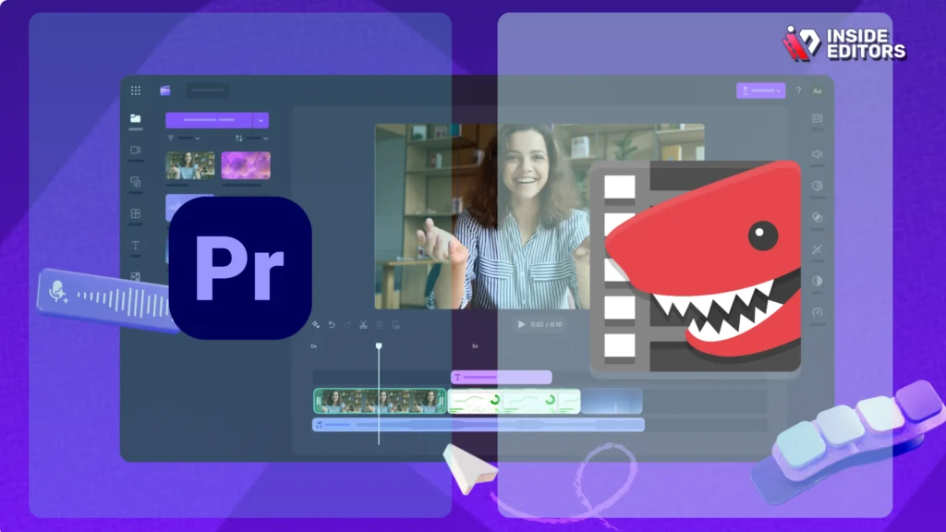
Task: Play the preview using the play button
Action: (x=521, y=324)
